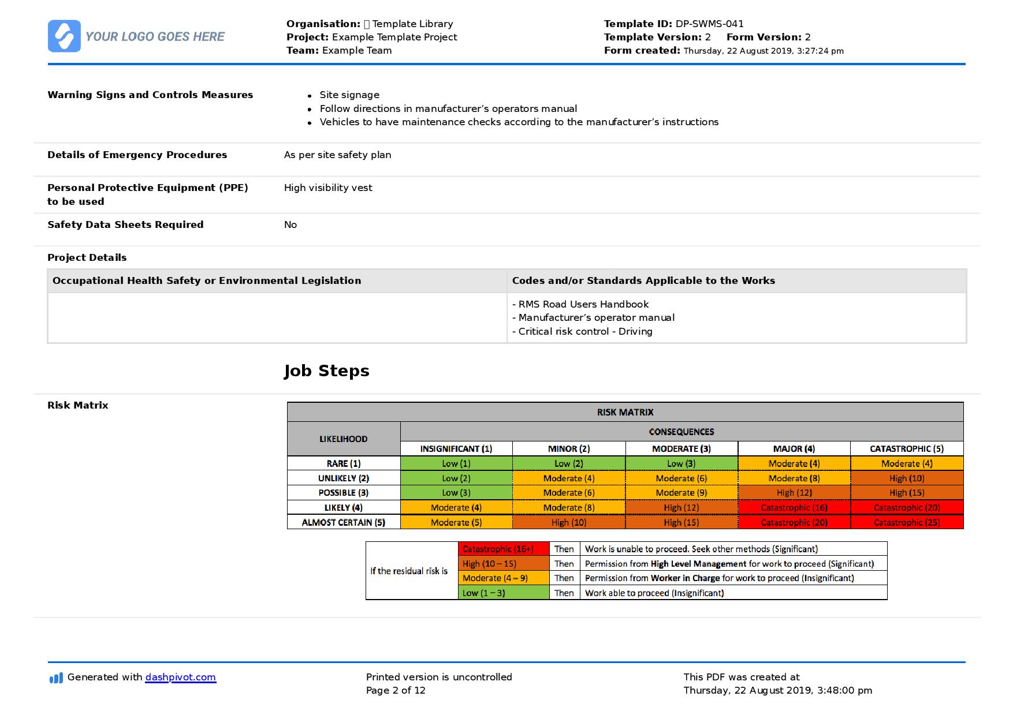Click the Low (1 – 3) legend swatch
The height and width of the screenshot is (715, 1013).
[504, 593]
